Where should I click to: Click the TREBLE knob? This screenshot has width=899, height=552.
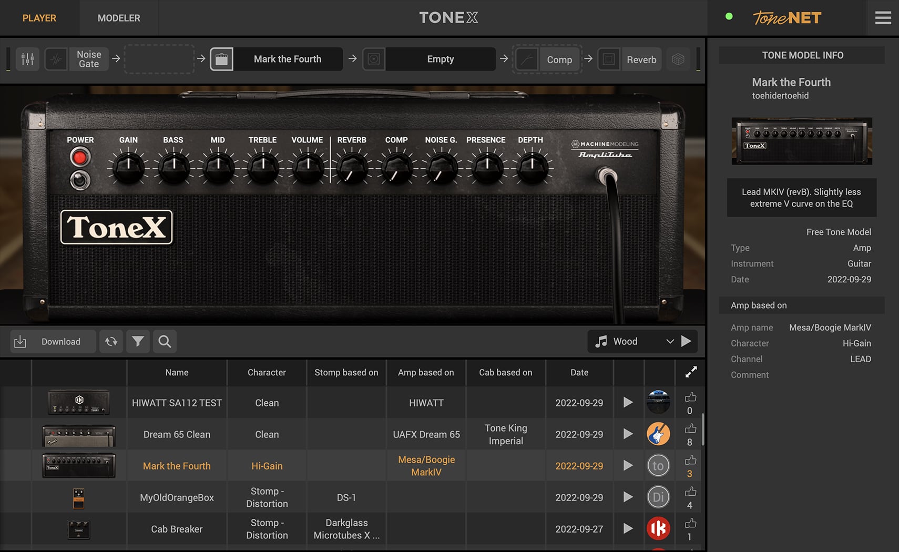pos(263,167)
